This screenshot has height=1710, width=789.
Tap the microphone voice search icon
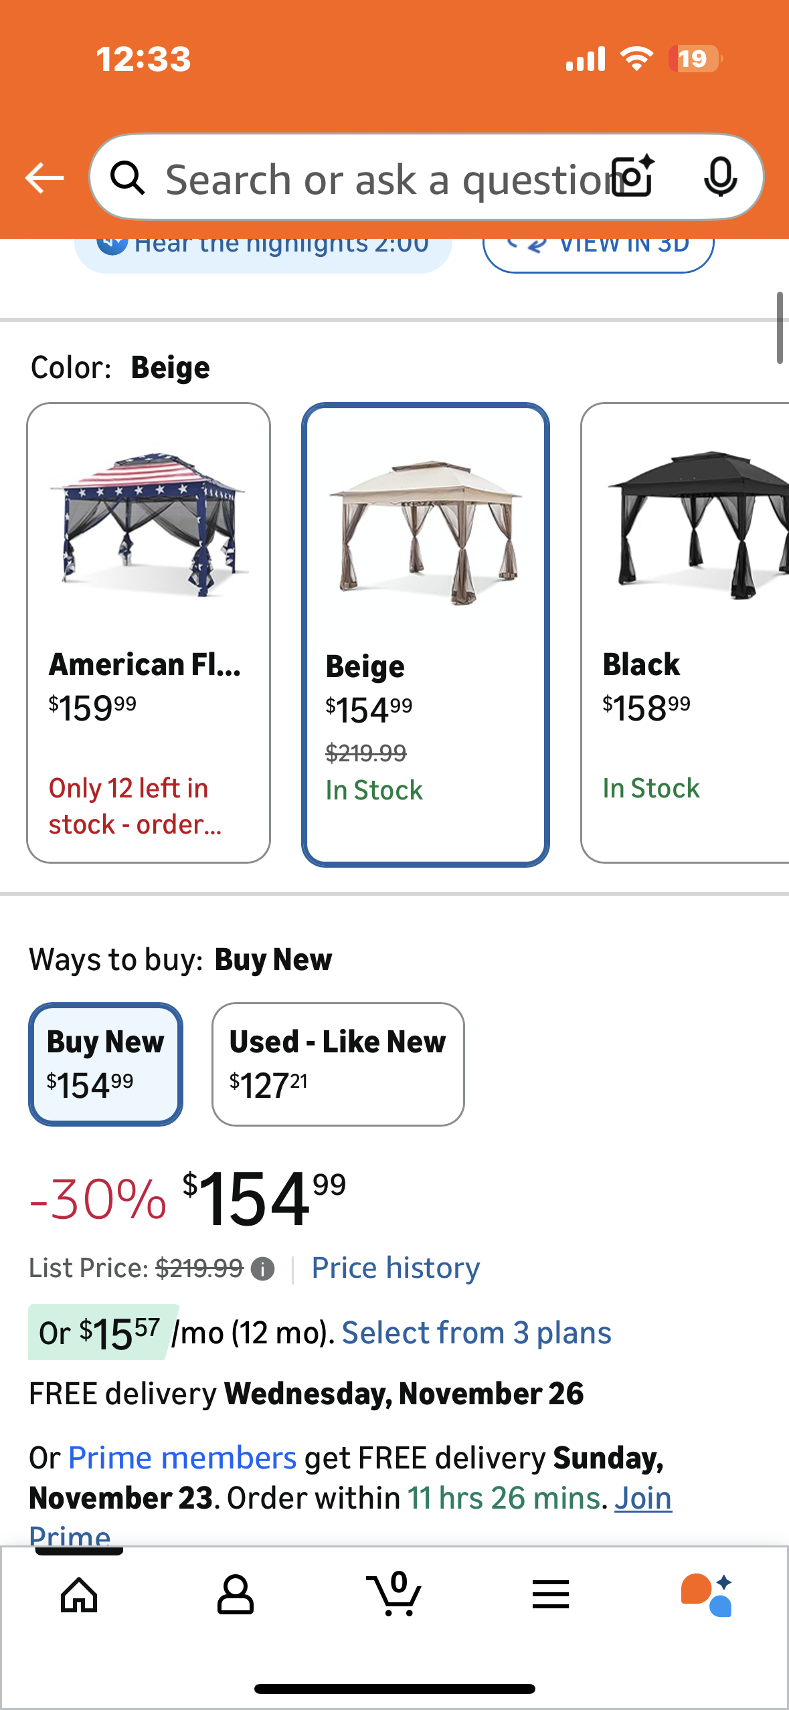click(720, 177)
